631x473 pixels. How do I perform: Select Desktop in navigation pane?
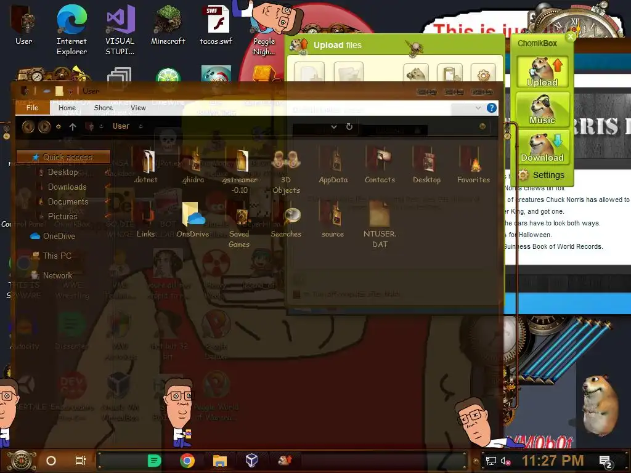coord(62,172)
